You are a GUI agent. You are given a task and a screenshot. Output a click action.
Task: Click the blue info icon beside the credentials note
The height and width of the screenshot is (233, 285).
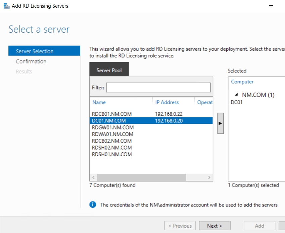click(x=93, y=204)
